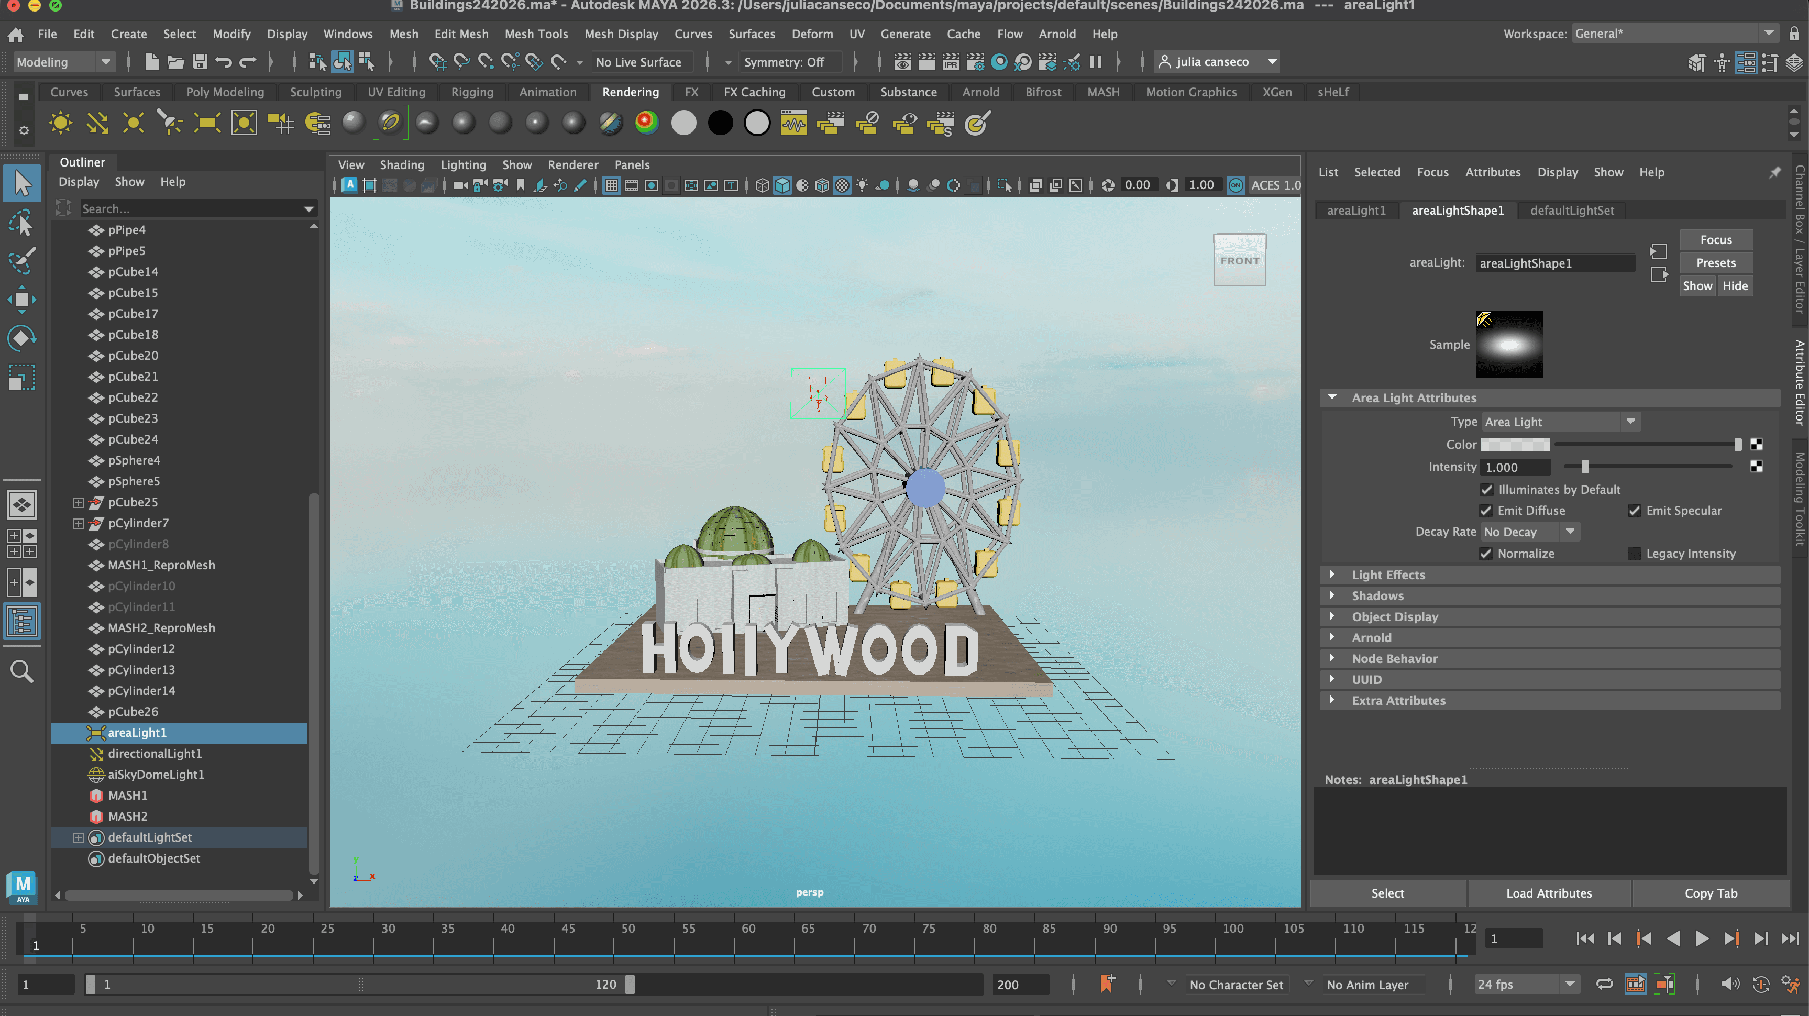Open the Mesh Tools menu

[536, 34]
